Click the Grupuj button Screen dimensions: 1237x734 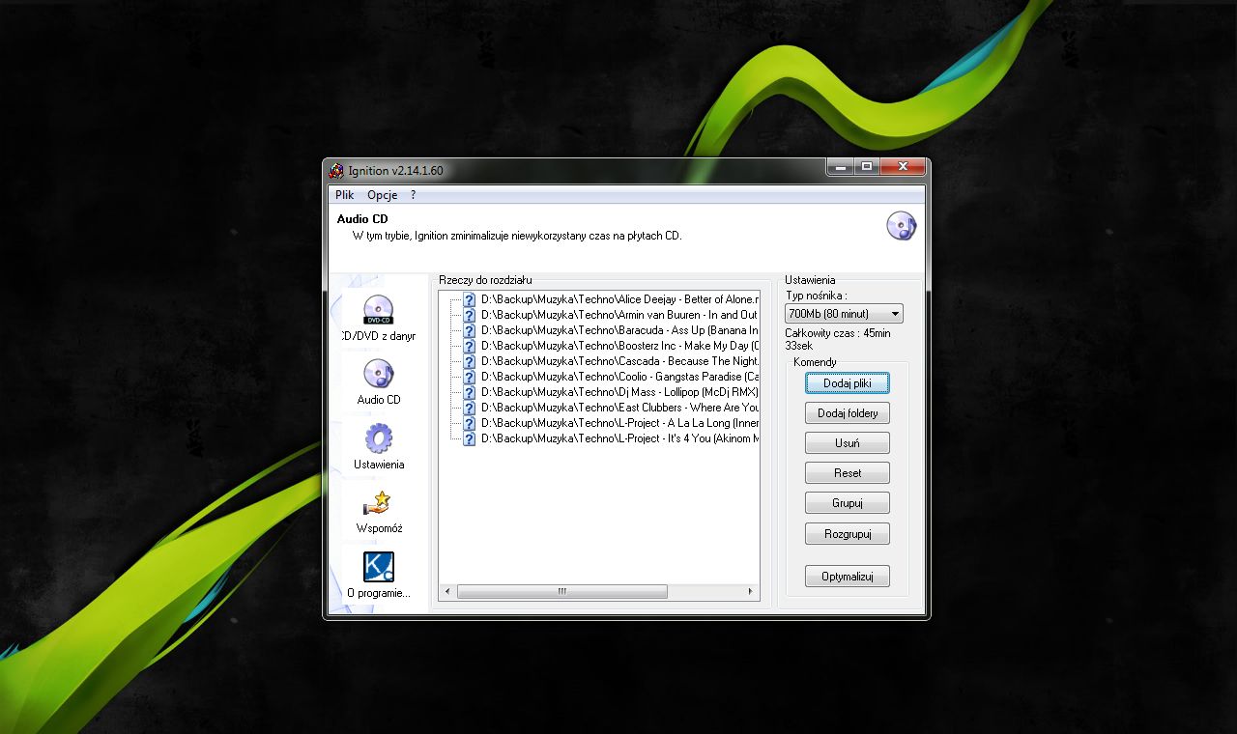(x=848, y=503)
